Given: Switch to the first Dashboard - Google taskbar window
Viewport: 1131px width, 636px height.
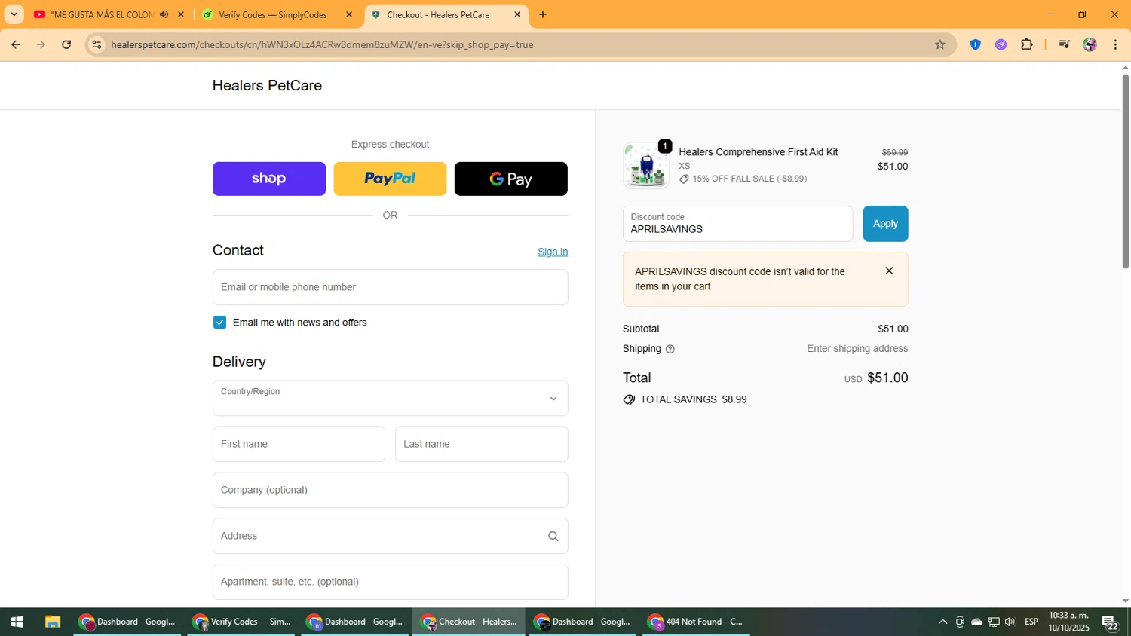Looking at the screenshot, I should [127, 622].
